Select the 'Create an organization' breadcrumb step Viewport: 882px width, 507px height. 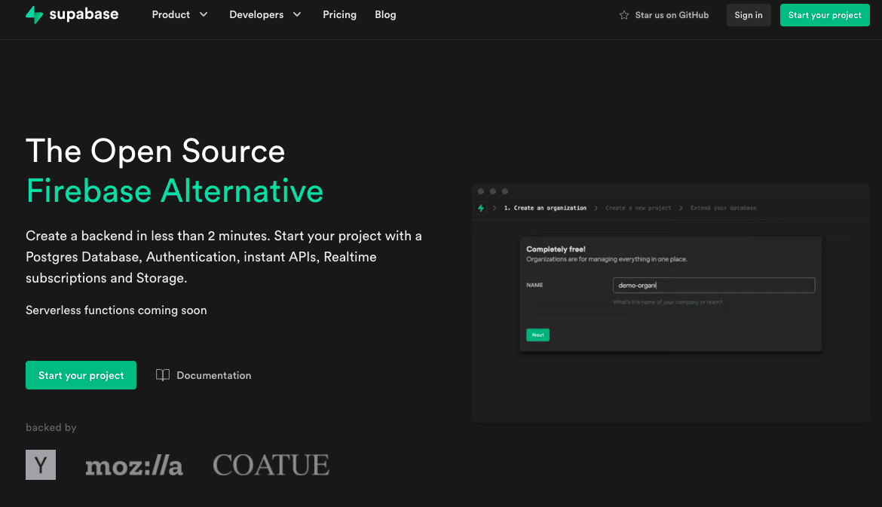(545, 208)
